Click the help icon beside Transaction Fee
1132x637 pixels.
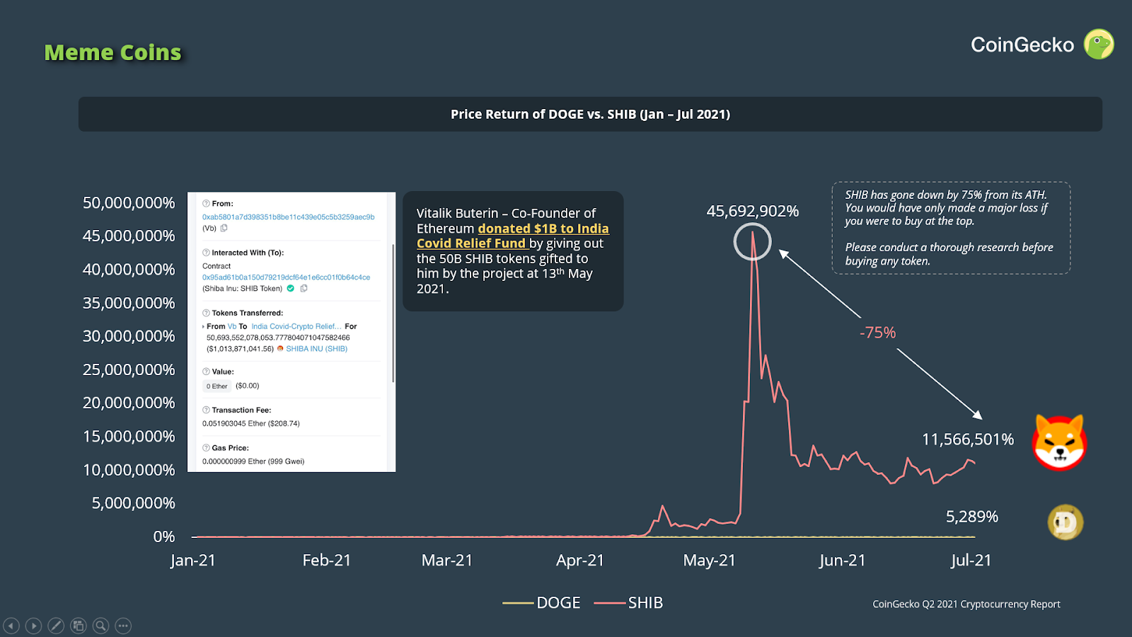point(206,410)
